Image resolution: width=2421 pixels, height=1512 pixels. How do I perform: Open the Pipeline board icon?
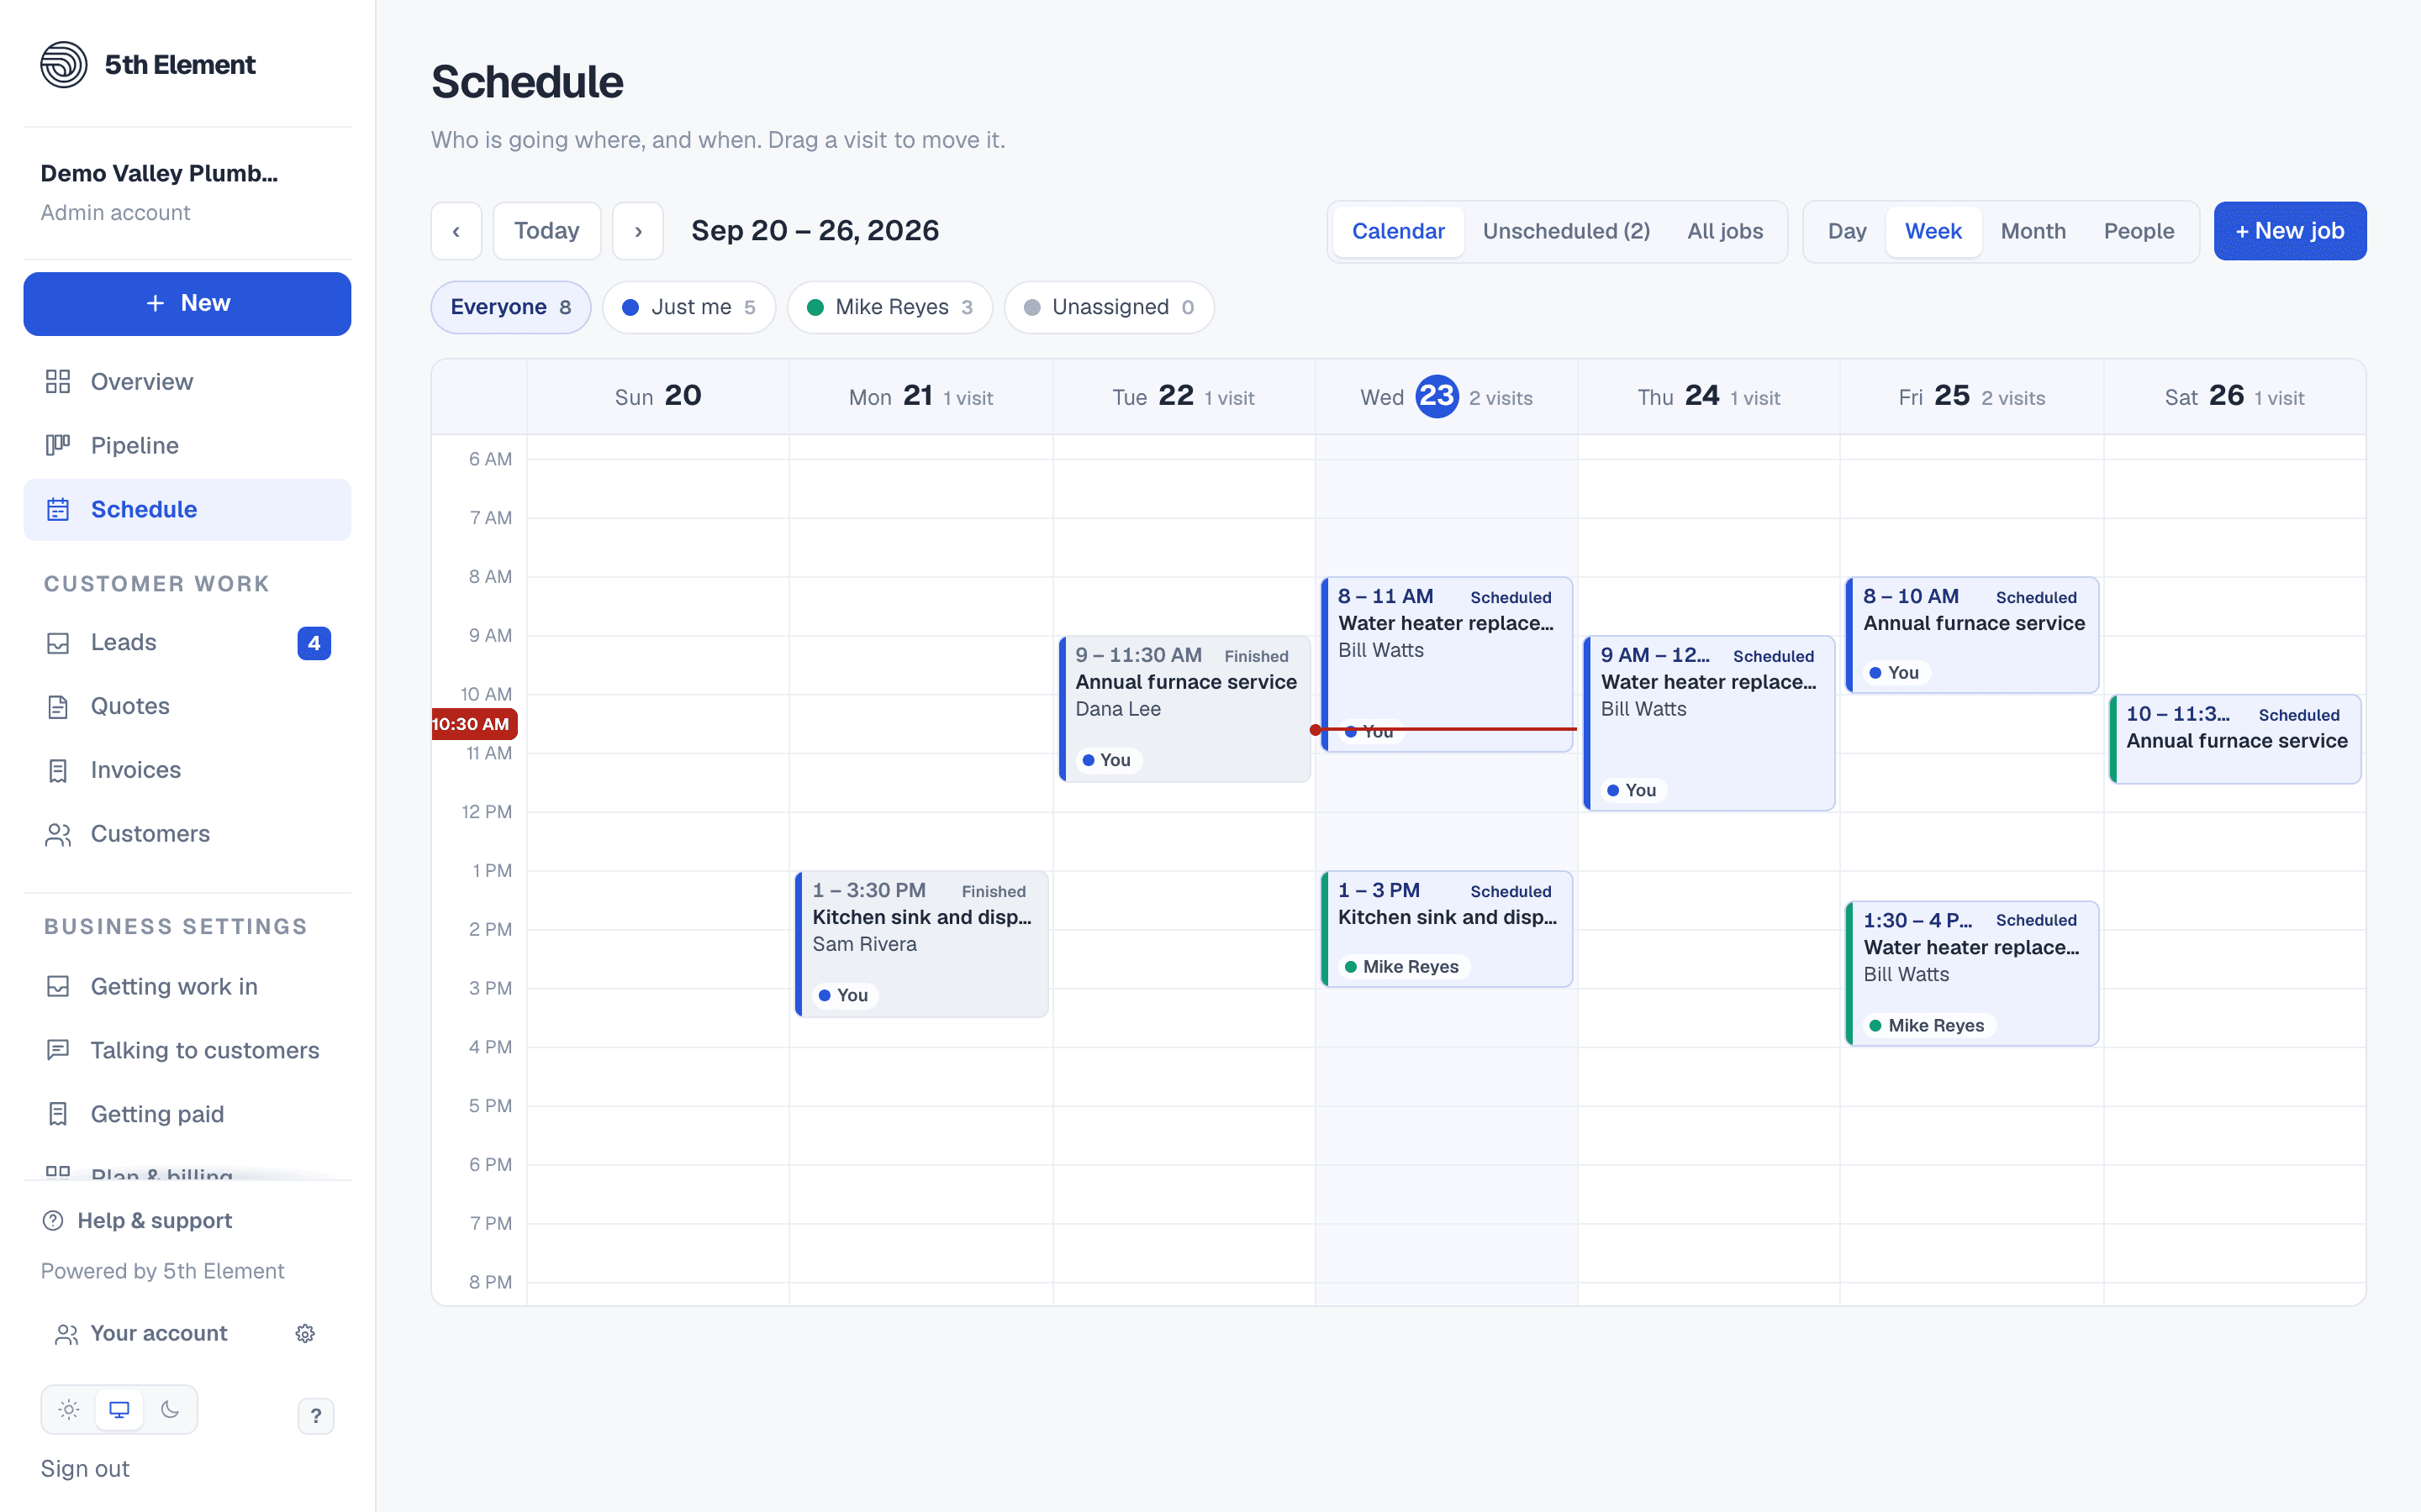tap(58, 445)
